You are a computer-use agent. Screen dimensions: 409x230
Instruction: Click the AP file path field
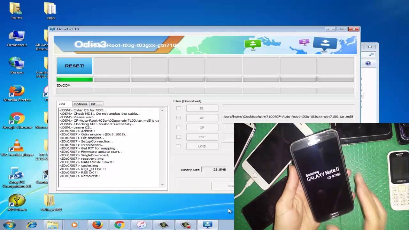pos(289,117)
